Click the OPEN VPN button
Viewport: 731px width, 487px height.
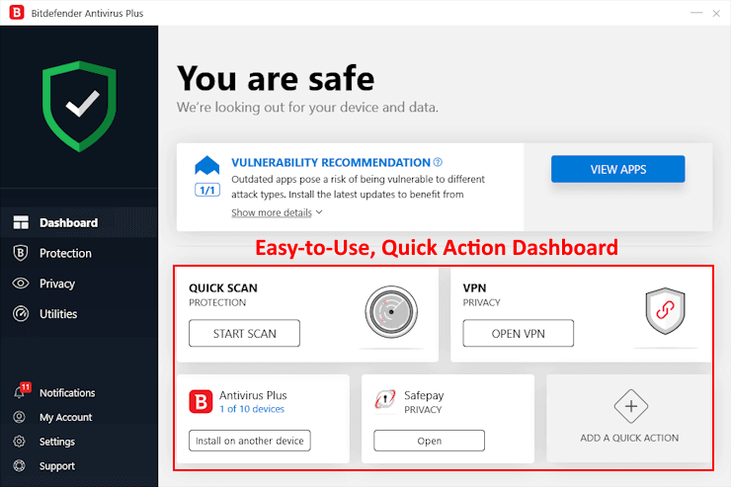(519, 334)
